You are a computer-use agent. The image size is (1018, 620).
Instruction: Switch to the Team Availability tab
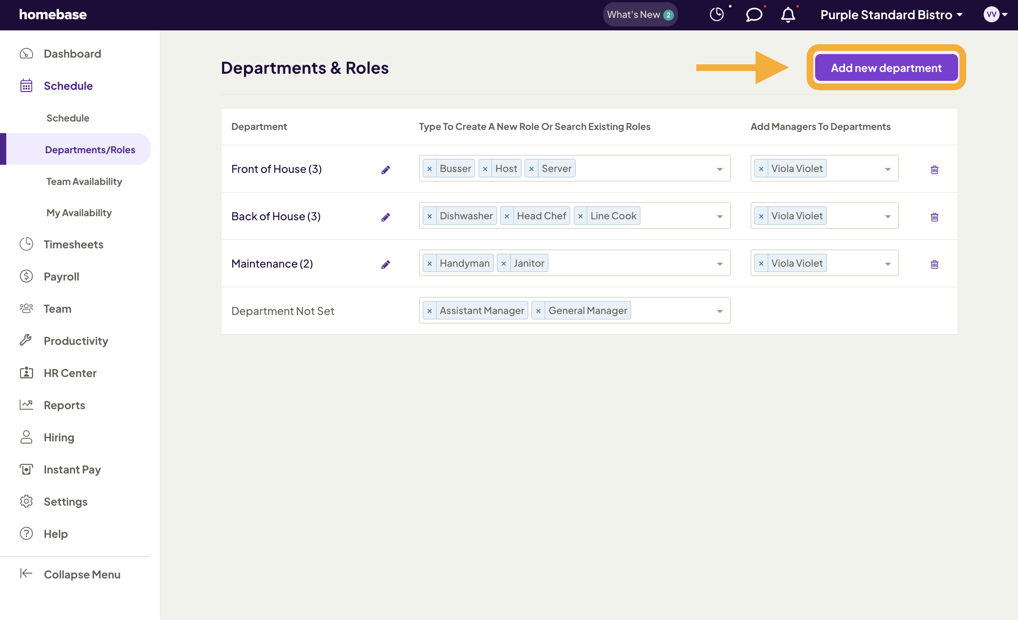(84, 181)
